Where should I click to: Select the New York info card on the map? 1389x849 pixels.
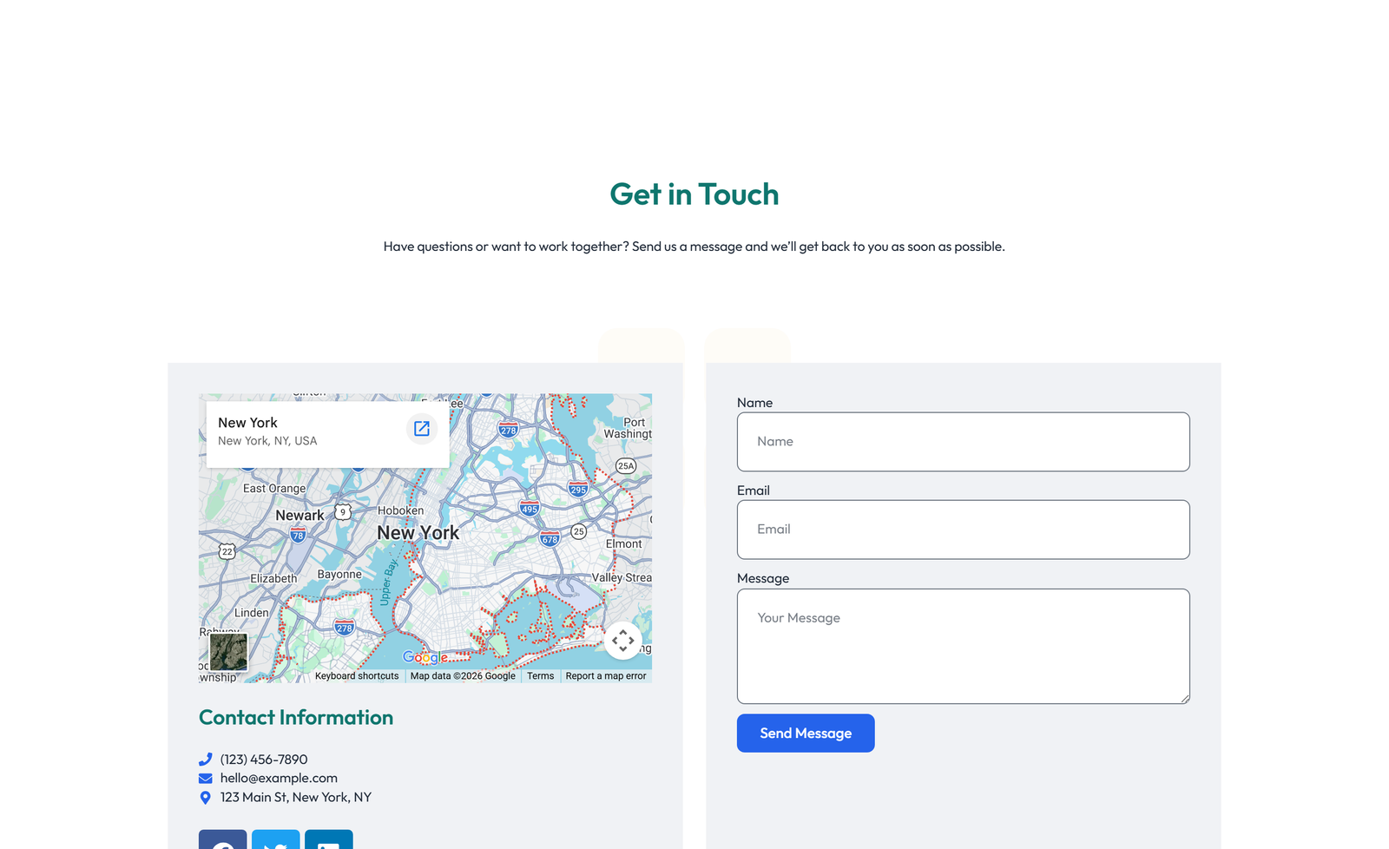coord(286,431)
